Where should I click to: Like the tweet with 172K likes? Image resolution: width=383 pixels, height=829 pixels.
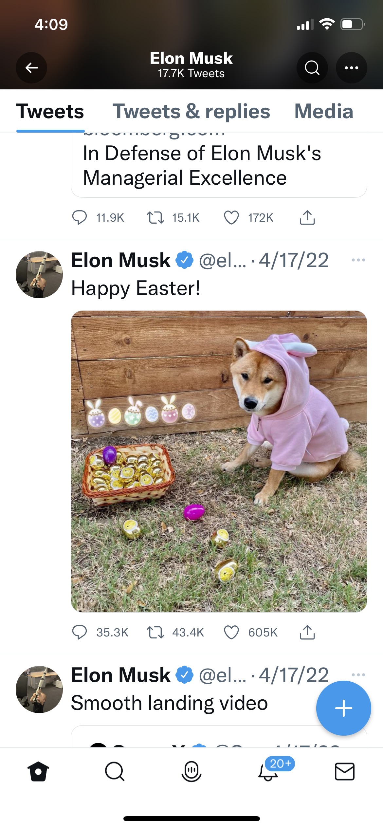231,218
